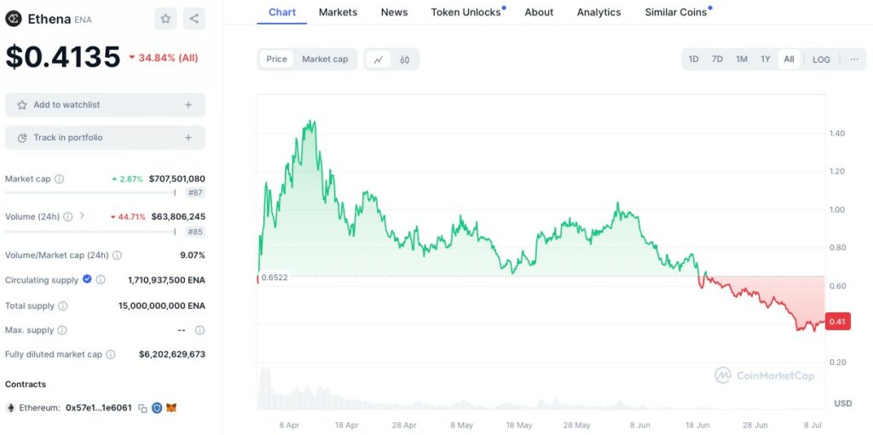Expand Add to watchlist with the plus
This screenshot has height=435, width=873.
(x=188, y=105)
